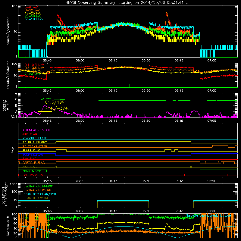This screenshot has width=241, height=241.
Task: Select the PARTICLE FLAG label
Action: coord(34,163)
